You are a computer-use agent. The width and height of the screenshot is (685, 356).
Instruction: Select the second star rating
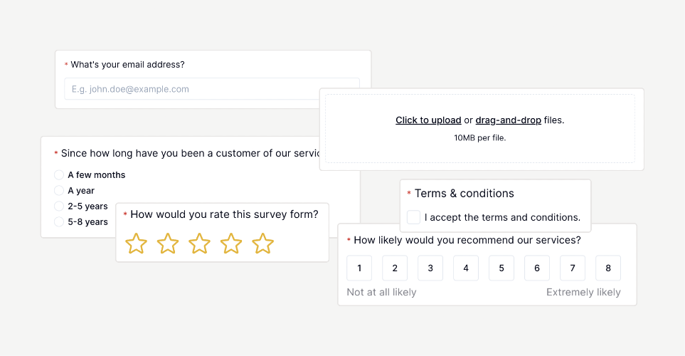coord(168,244)
